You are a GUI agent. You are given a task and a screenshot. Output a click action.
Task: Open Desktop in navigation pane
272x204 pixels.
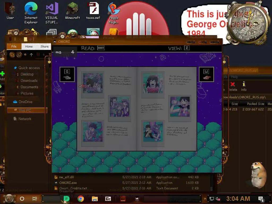(x=27, y=74)
